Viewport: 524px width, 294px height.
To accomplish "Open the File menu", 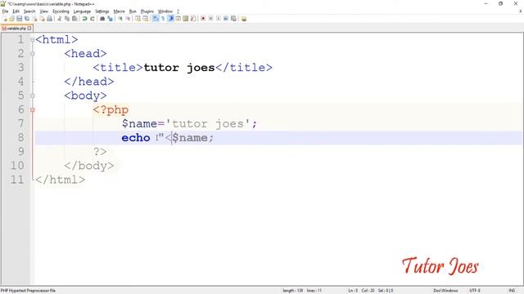I will point(6,11).
